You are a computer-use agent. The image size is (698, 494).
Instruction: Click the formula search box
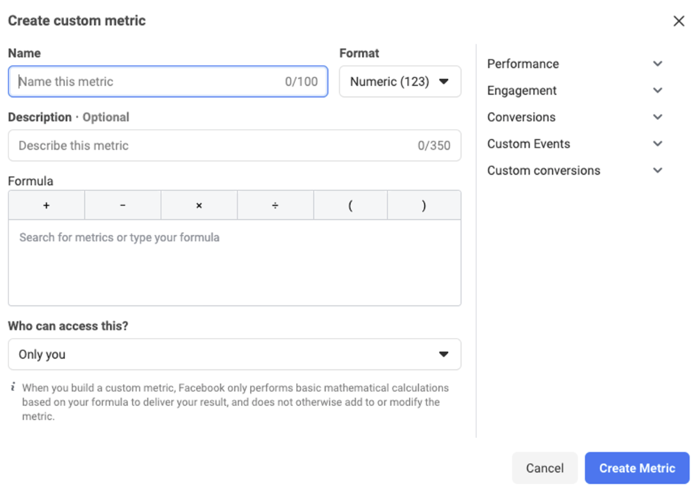(234, 237)
